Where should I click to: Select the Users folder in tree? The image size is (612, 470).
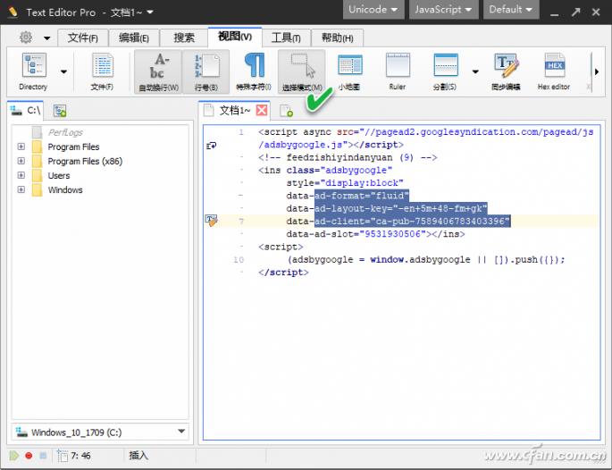pyautogui.click(x=59, y=176)
